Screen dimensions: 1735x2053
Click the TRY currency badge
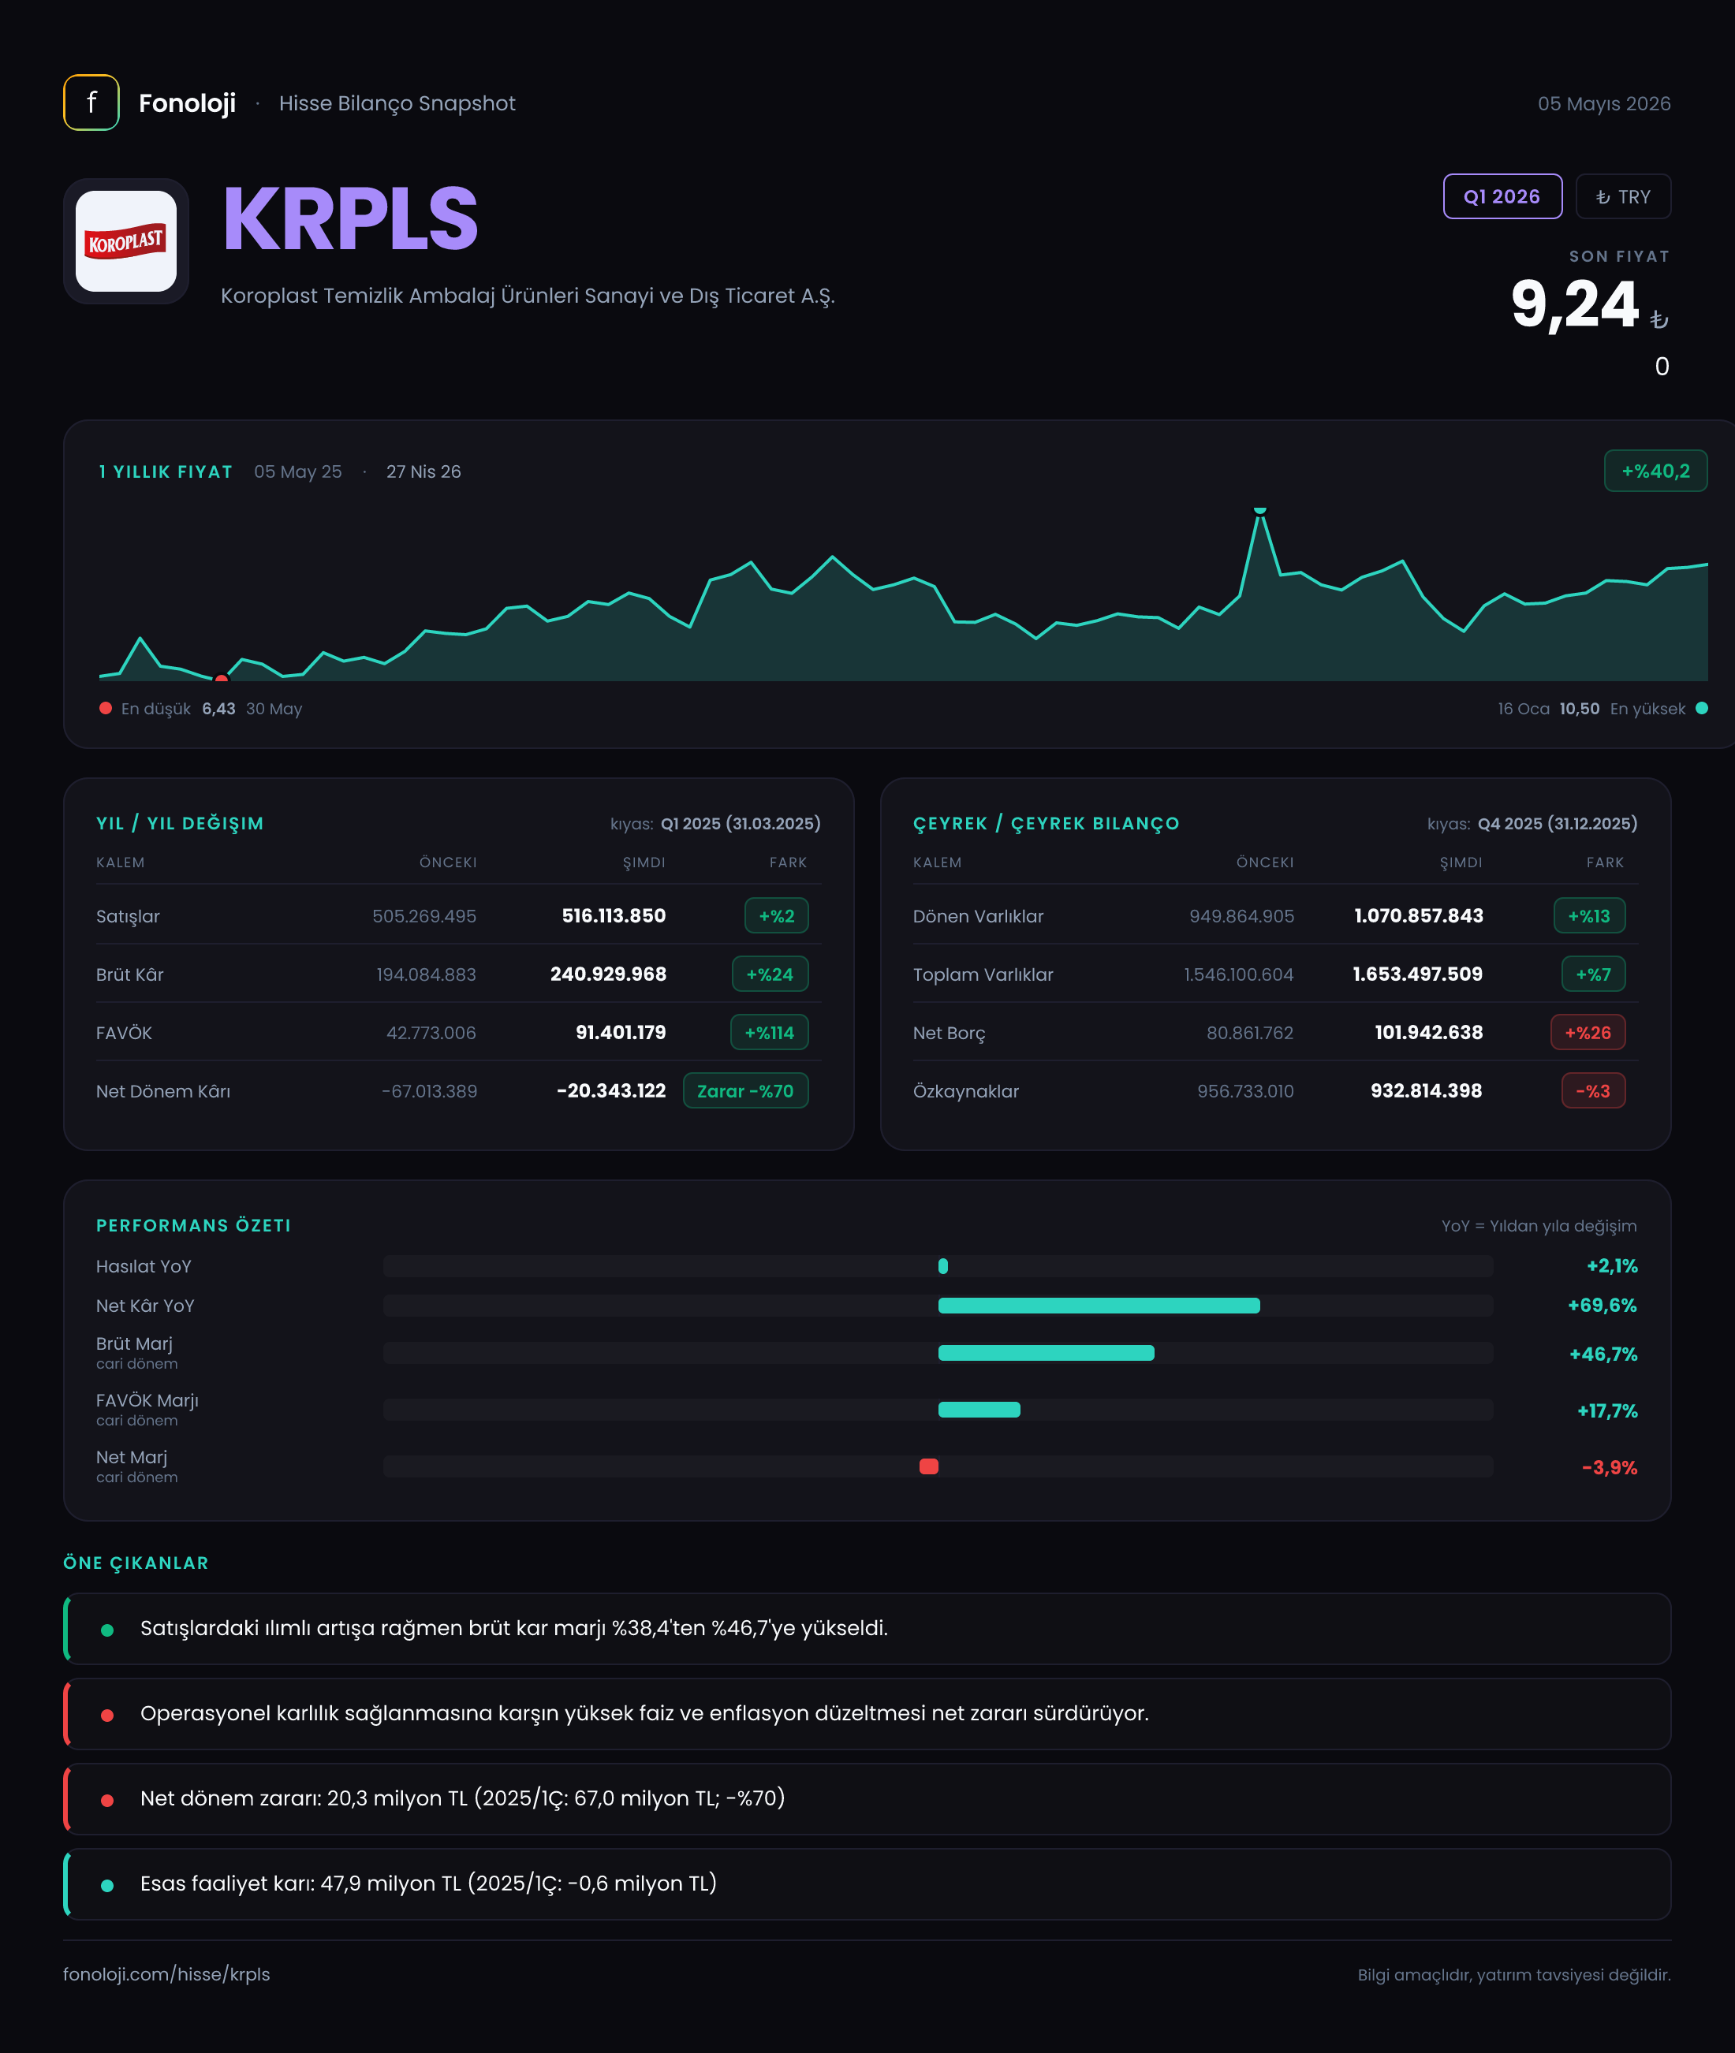pos(1623,196)
